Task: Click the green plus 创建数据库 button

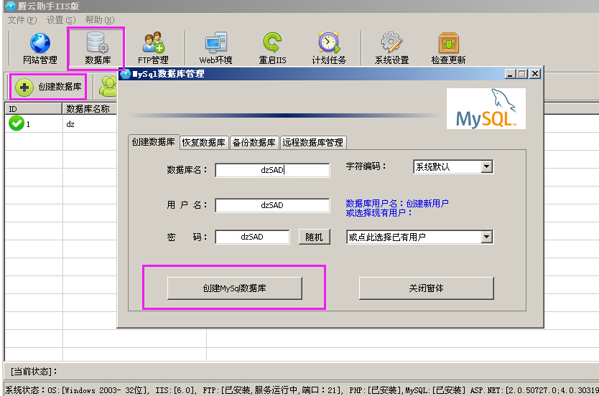Action: pos(48,87)
